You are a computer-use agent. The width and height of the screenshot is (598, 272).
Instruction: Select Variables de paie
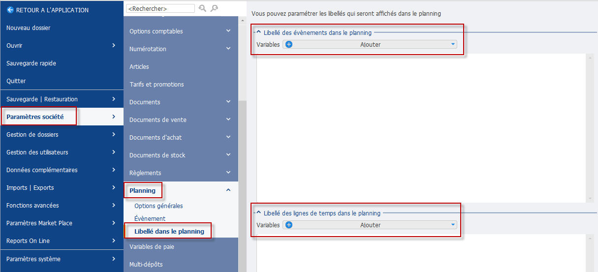coord(181,246)
